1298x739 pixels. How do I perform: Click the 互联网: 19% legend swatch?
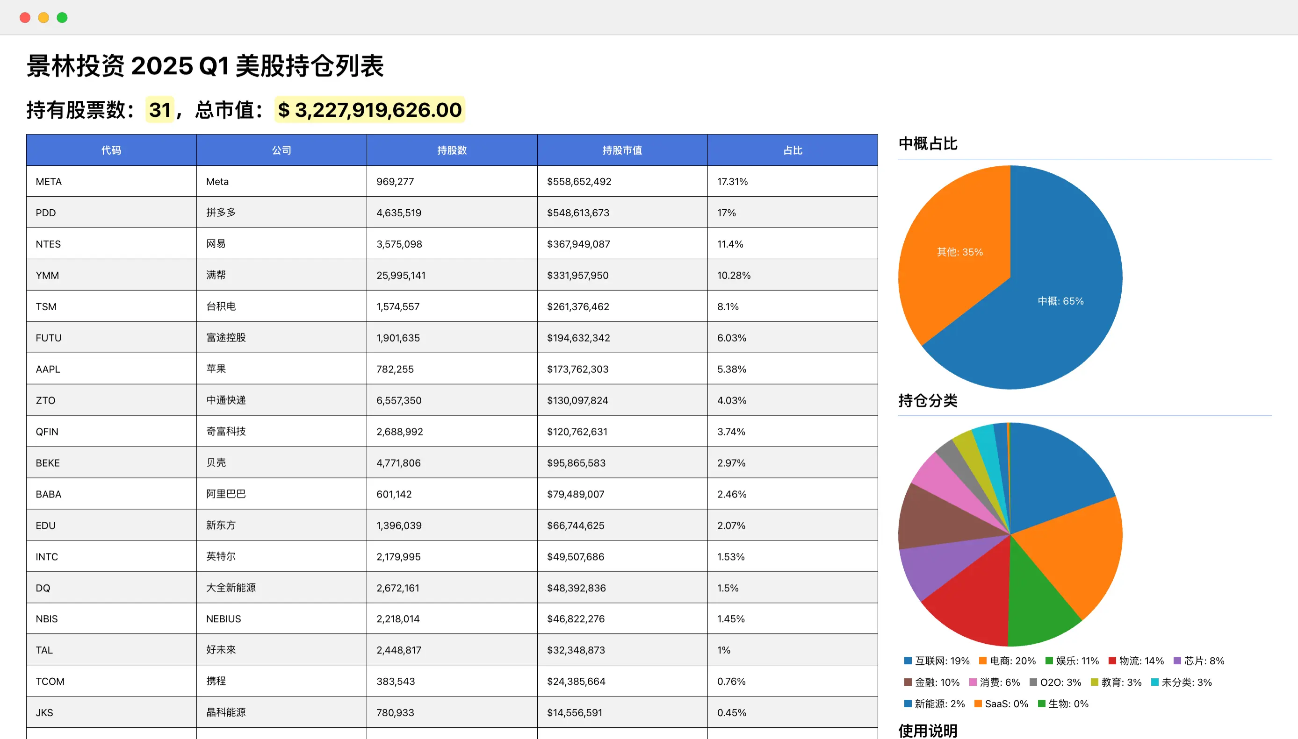[908, 661]
